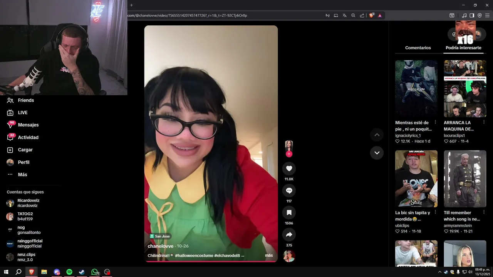The width and height of the screenshot is (493, 277).
Task: Open the browser hamburger menu
Action: pos(487,15)
